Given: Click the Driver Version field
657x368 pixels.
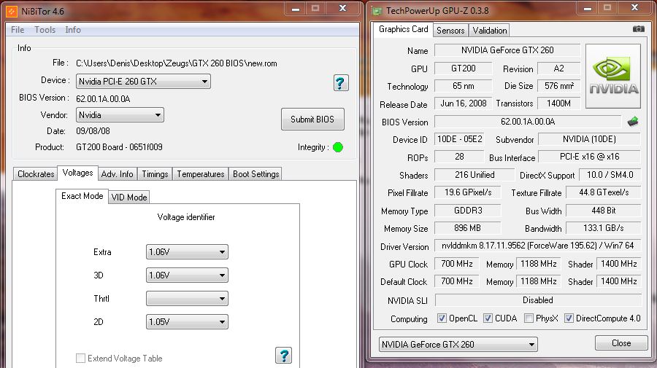Looking at the screenshot, I should pyautogui.click(x=537, y=246).
